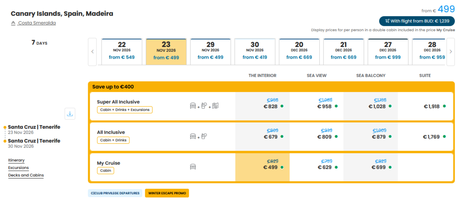Click the cabin bed icon in Super All Inclusive row

point(193,106)
